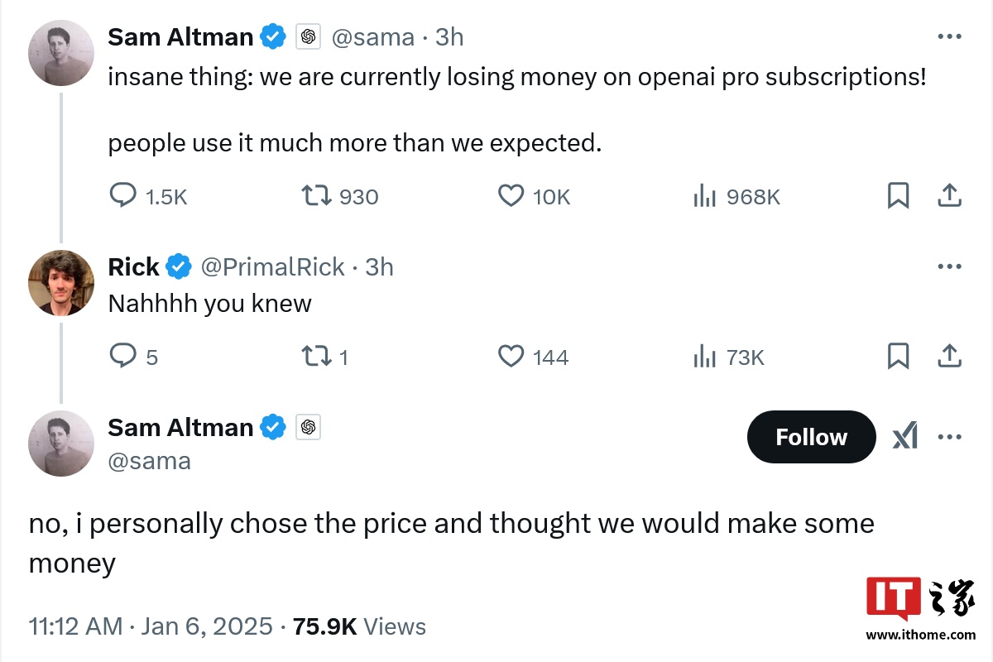Viewport: 993px width, 662px height.
Task: Open more options on Sam's reply tweet
Action: pyautogui.click(x=949, y=437)
